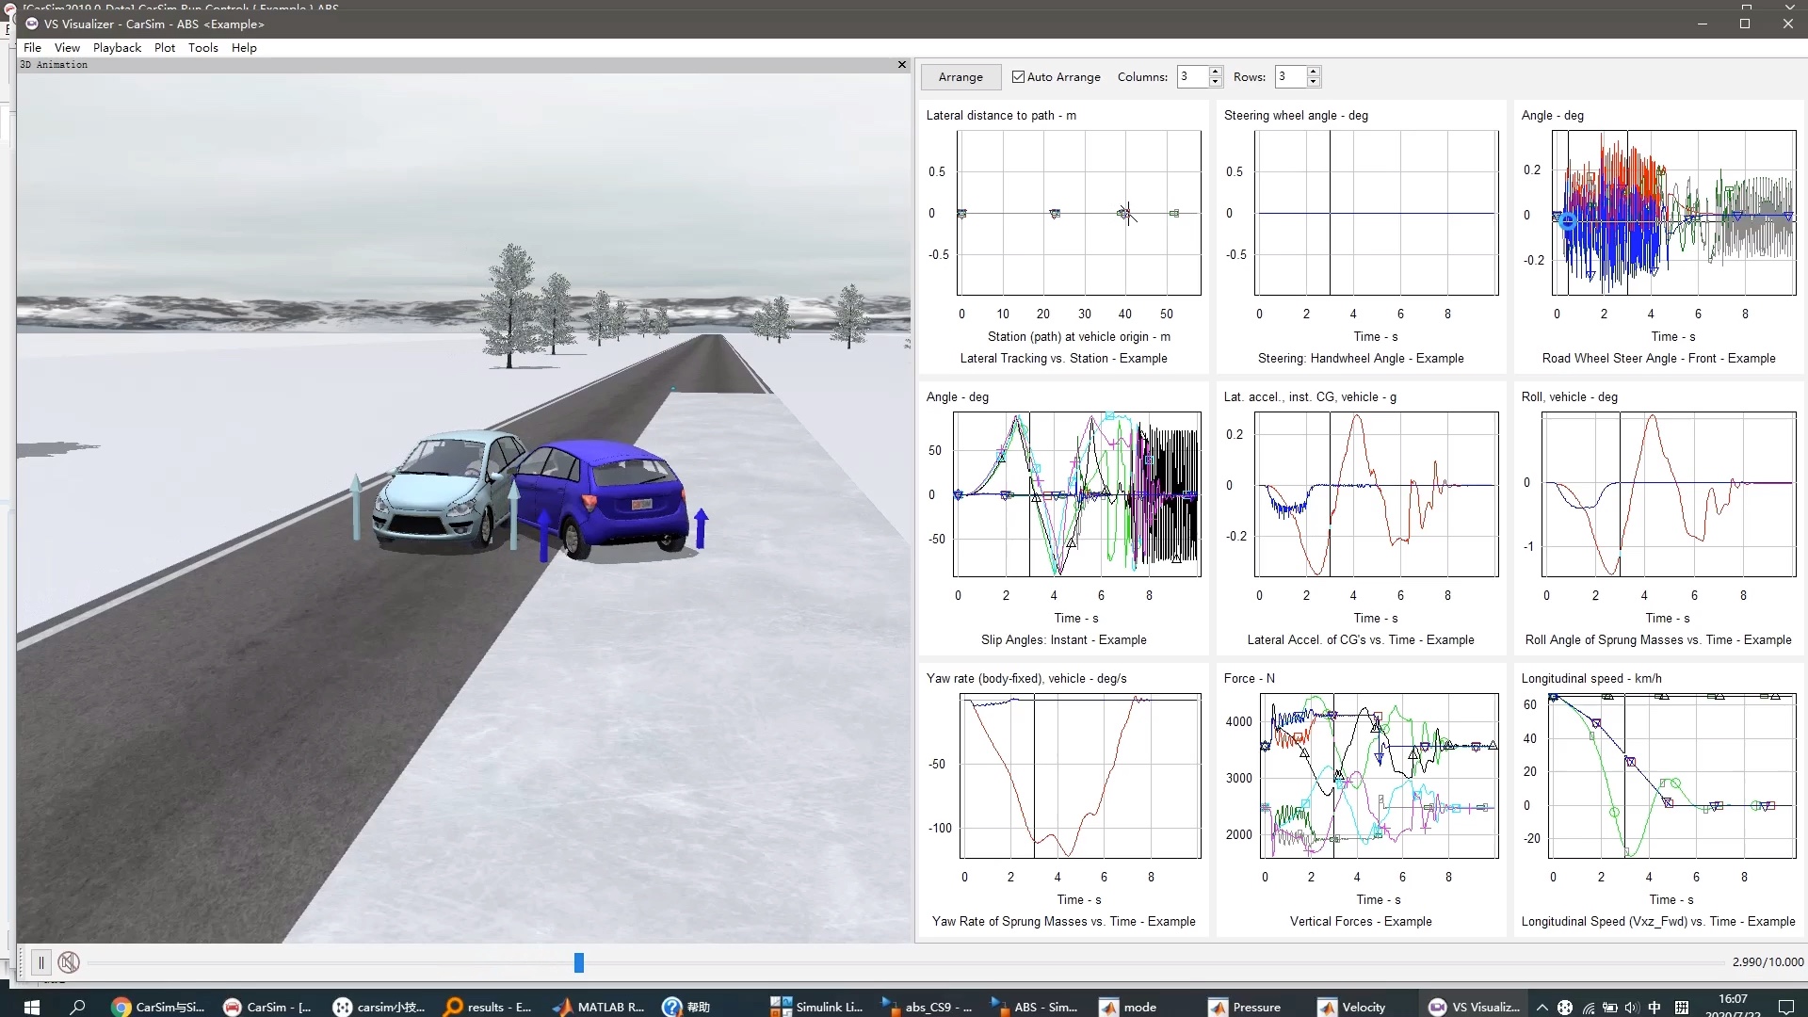
Task: Show hidden system tray icons
Action: click(1542, 1007)
